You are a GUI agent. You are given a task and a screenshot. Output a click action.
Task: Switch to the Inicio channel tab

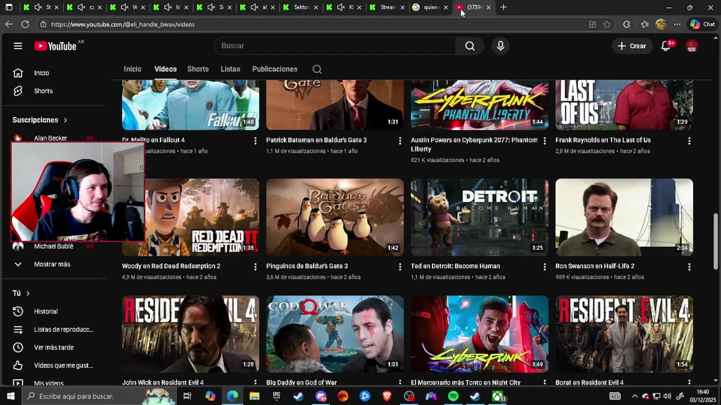click(132, 69)
